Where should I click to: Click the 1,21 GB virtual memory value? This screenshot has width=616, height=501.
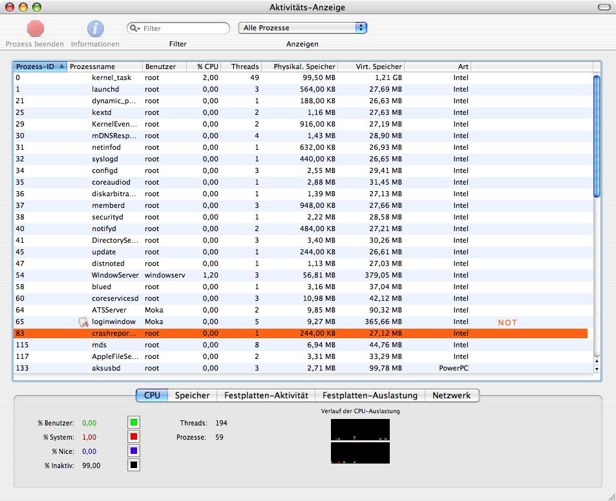tap(388, 77)
